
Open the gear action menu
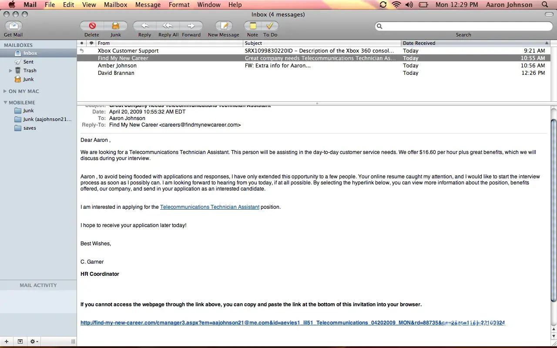click(34, 341)
